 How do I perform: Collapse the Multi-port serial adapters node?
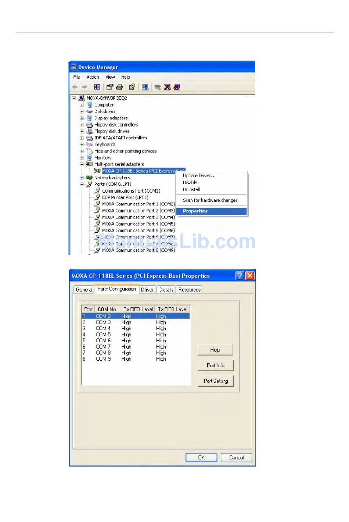[82, 164]
